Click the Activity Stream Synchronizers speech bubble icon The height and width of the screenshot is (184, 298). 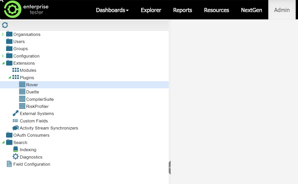coord(15,128)
